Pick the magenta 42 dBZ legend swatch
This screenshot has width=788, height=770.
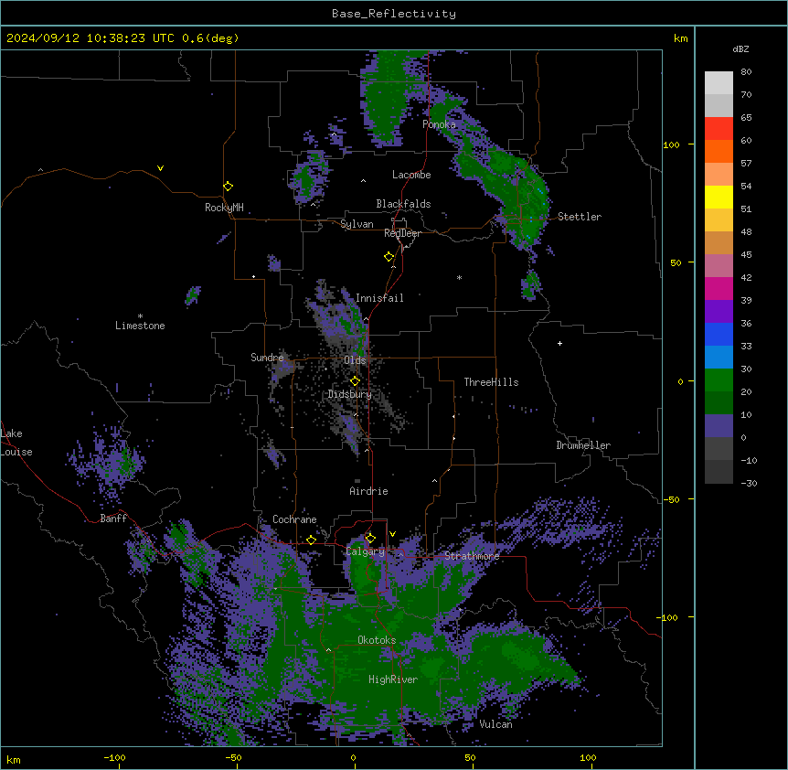[x=719, y=288]
